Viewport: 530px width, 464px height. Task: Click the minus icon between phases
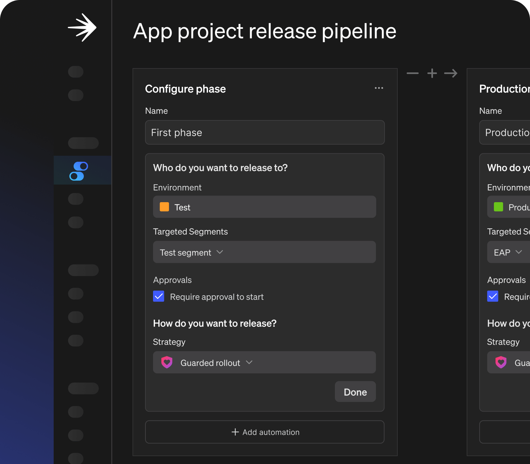[412, 73]
